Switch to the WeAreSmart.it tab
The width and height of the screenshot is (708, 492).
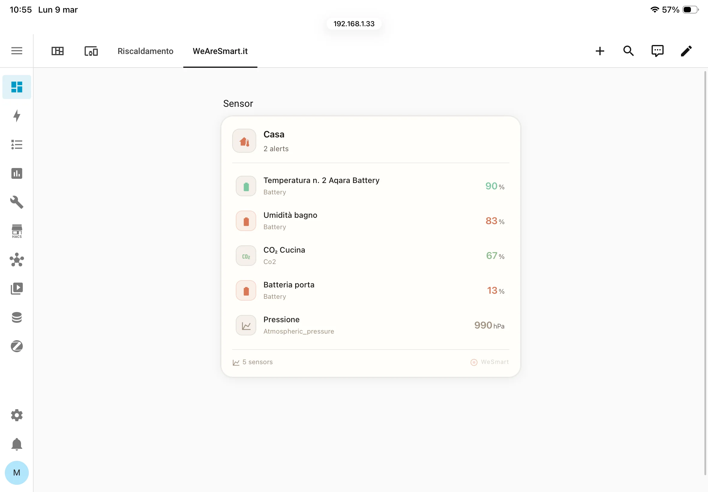click(x=220, y=51)
